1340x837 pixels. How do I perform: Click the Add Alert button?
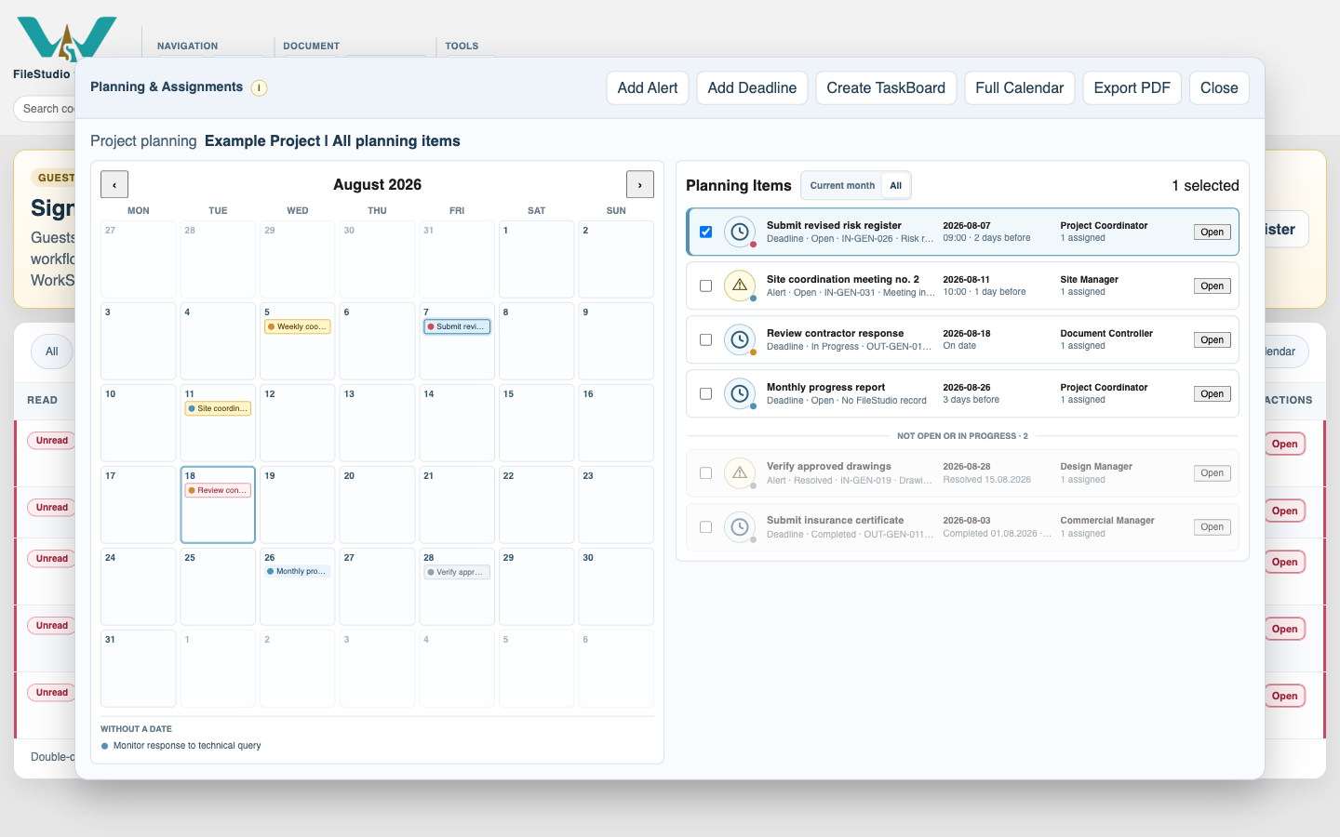coord(648,88)
